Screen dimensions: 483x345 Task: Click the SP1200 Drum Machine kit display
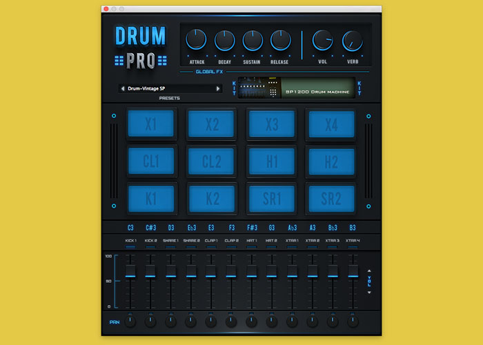click(297, 88)
